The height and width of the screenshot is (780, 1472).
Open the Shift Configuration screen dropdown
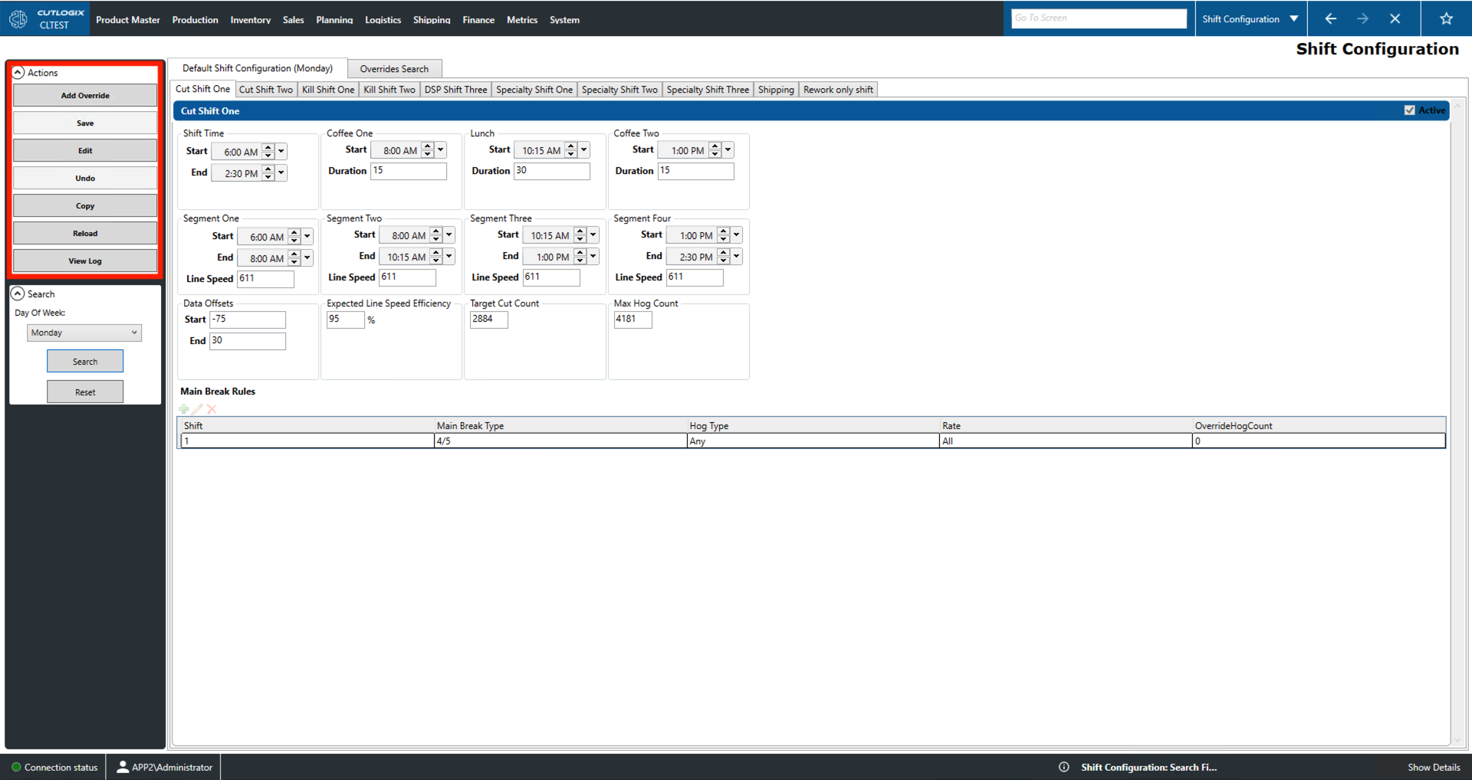click(1294, 18)
